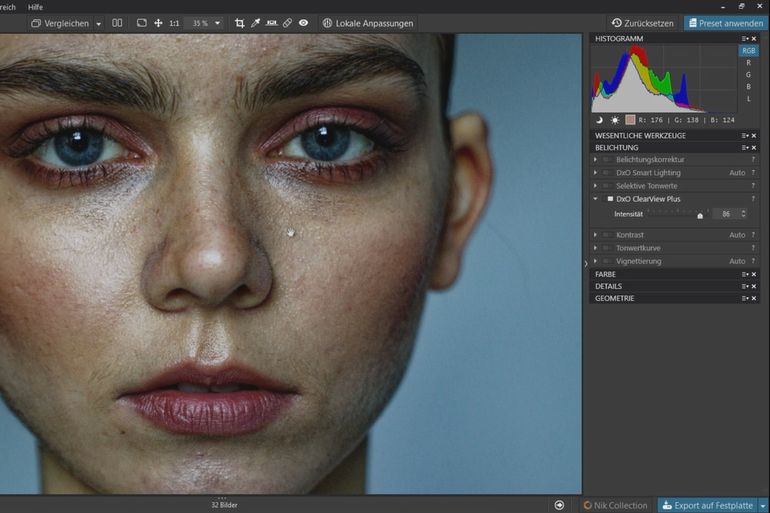Image resolution: width=770 pixels, height=513 pixels.
Task: Open Farbe panel options icon
Action: [x=745, y=274]
